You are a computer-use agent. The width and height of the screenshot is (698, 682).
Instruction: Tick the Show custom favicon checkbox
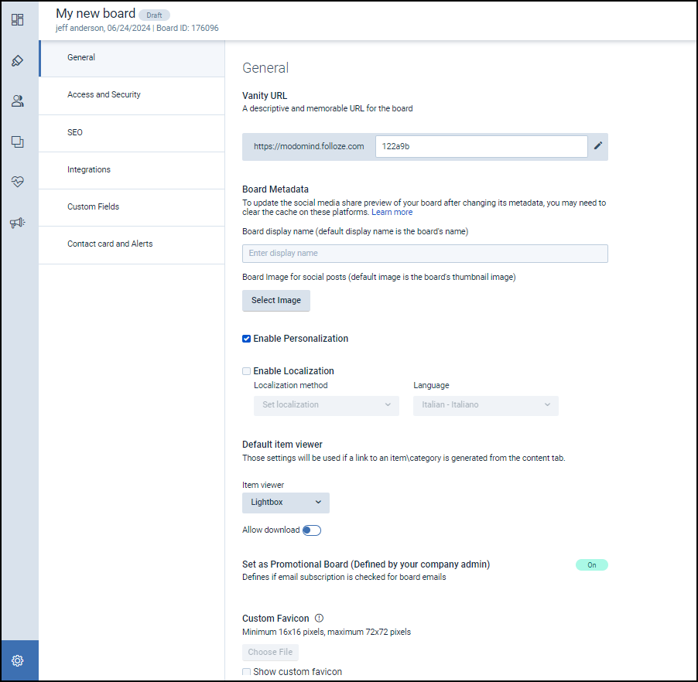coord(247,672)
